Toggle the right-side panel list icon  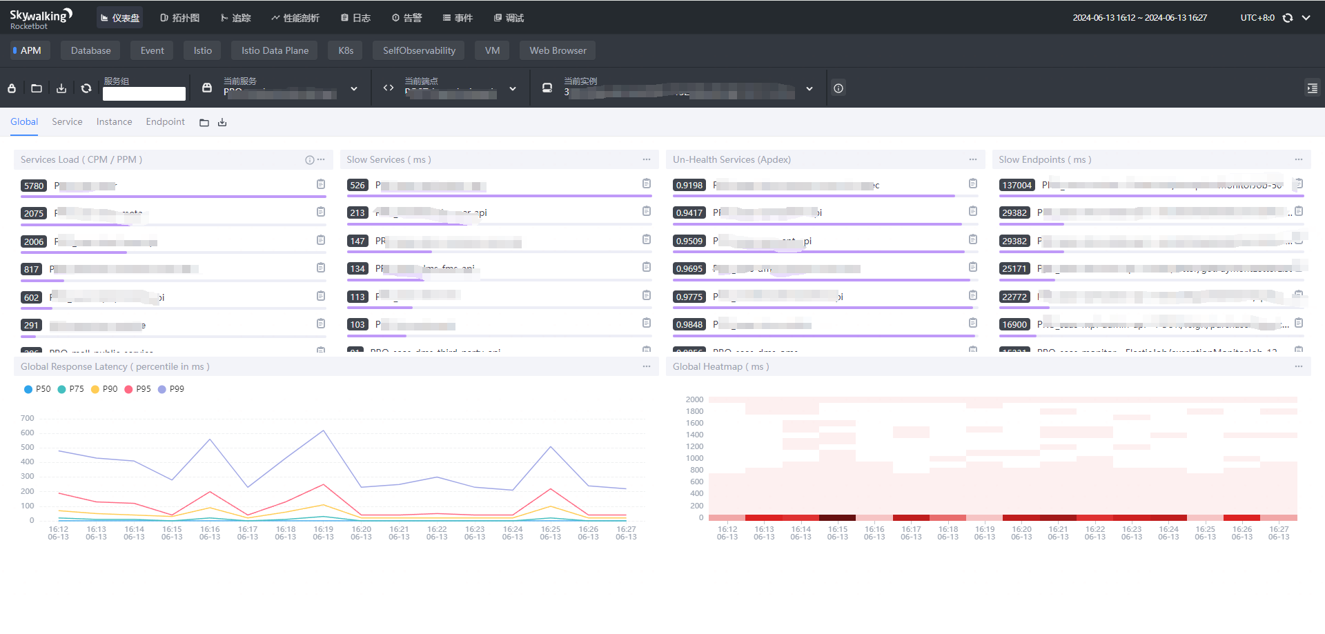click(x=1312, y=88)
